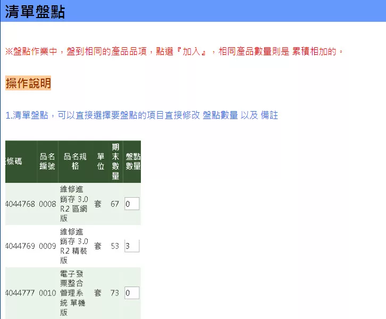Click the 期末數量 column header
The height and width of the screenshot is (319, 386).
pos(115,162)
